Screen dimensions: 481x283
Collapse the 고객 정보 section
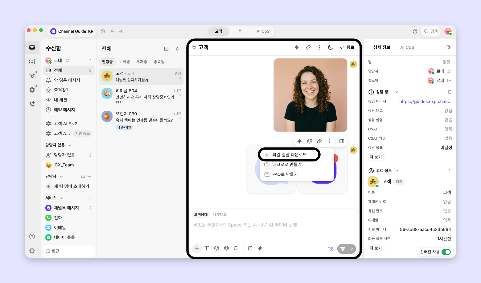coord(397,171)
